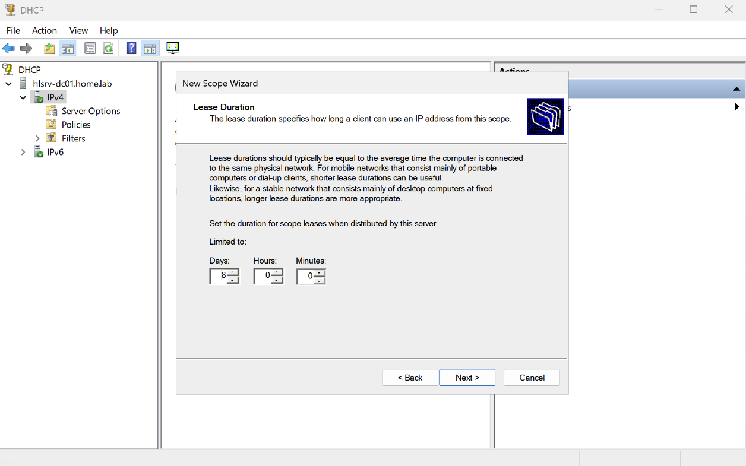Click the blue Back arrow in toolbar
The image size is (746, 466).
[9, 49]
